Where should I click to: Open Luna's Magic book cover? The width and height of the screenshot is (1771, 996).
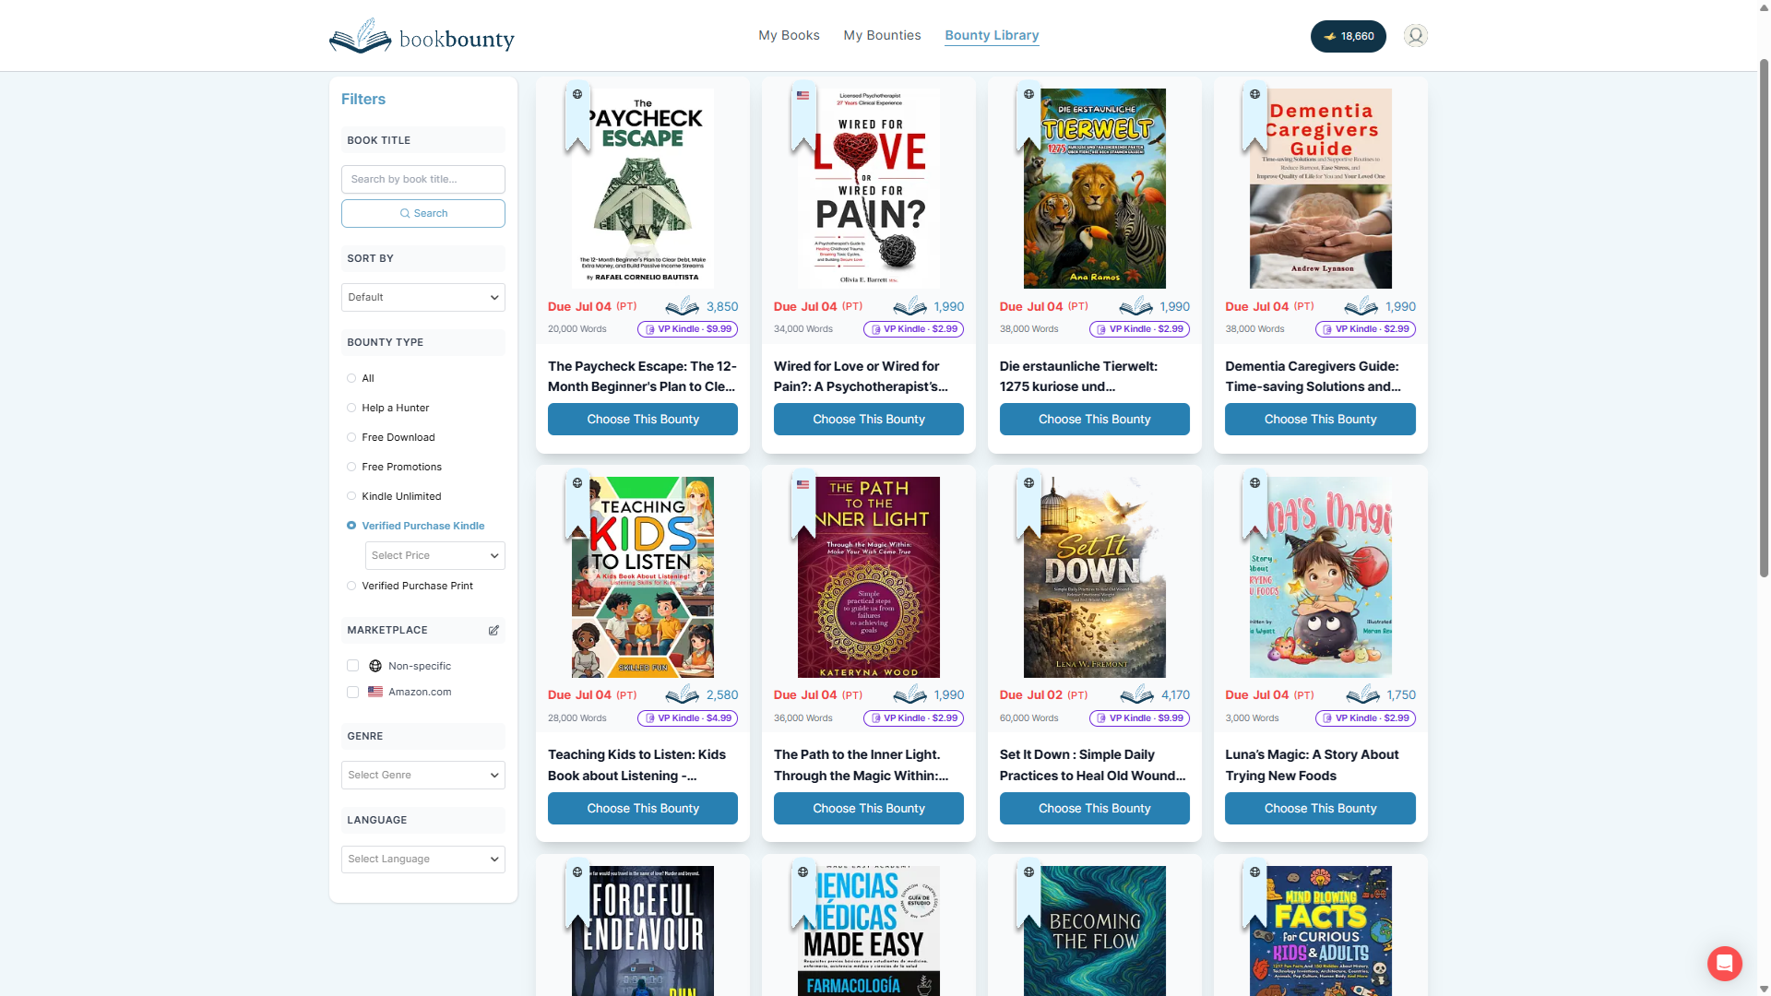click(x=1320, y=577)
